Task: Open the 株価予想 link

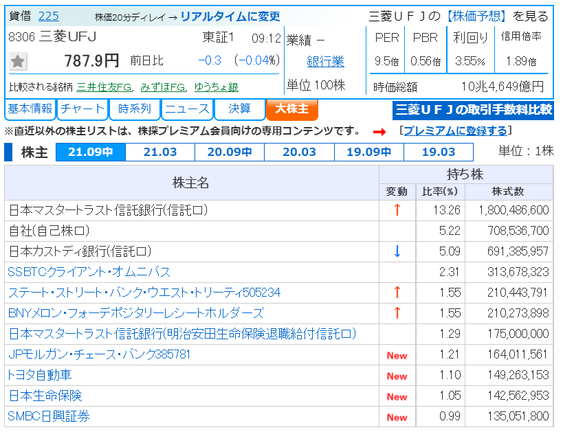Action: coord(476,16)
